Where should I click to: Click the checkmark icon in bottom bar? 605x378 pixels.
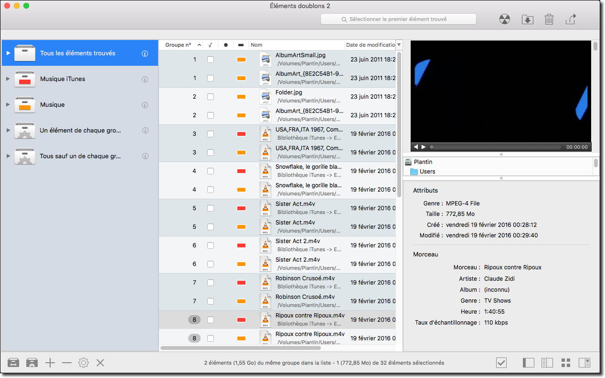tap(501, 363)
